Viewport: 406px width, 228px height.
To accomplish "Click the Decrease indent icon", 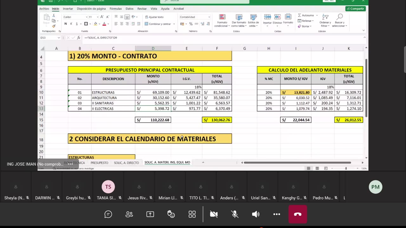I will [133, 24].
